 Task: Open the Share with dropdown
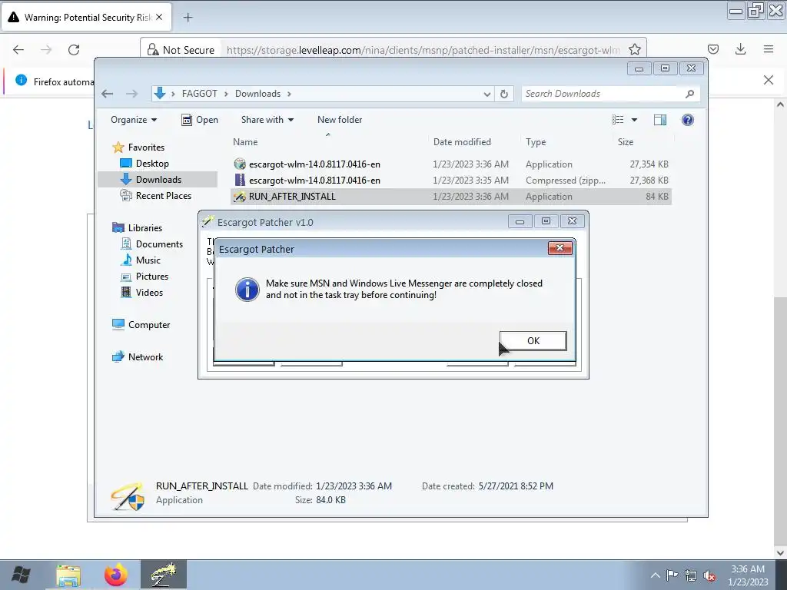coord(267,120)
